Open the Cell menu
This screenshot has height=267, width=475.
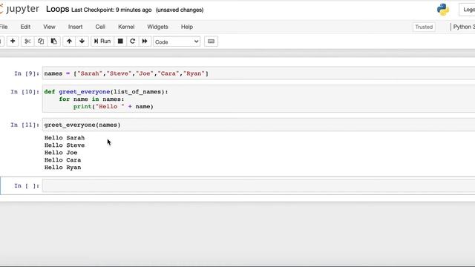point(100,27)
